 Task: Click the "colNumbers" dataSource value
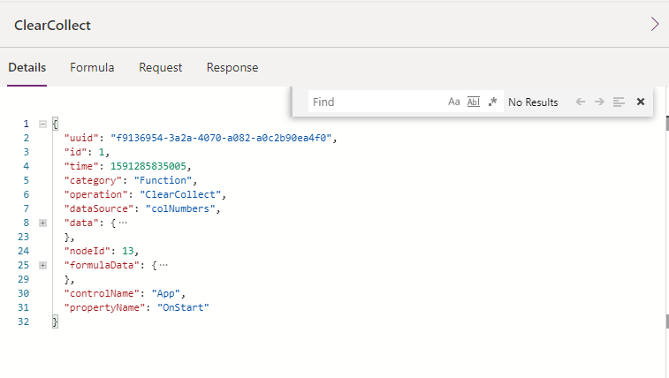pos(180,208)
